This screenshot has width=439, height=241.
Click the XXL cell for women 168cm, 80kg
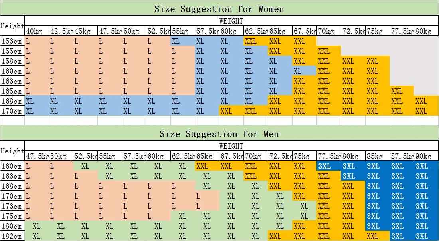tap(423, 101)
